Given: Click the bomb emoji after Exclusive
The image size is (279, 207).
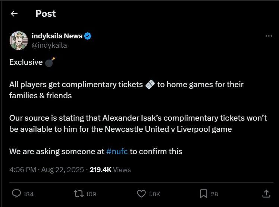Looking at the screenshot, I should pos(50,62).
